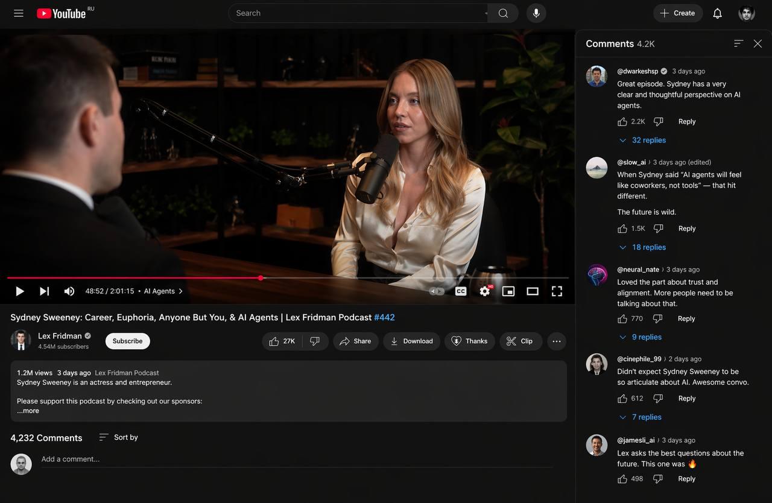Expand 9 replies thread
The image size is (772, 503).
tap(641, 337)
